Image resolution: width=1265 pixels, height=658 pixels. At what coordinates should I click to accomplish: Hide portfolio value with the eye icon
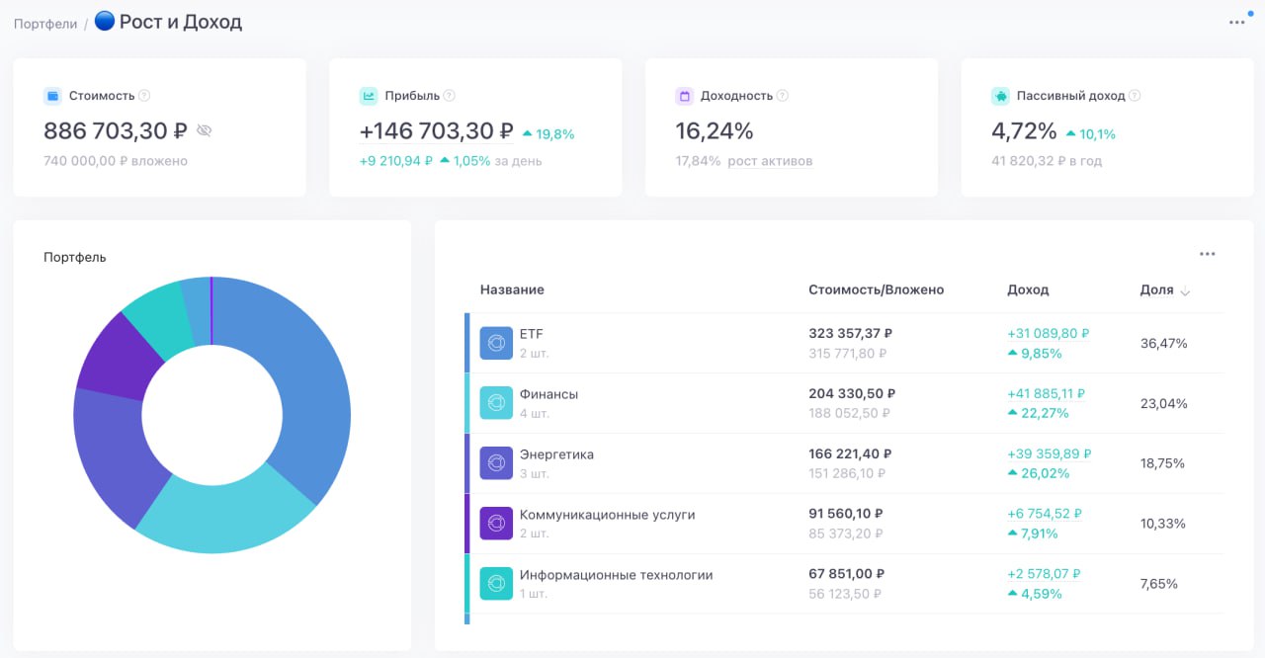click(x=205, y=130)
